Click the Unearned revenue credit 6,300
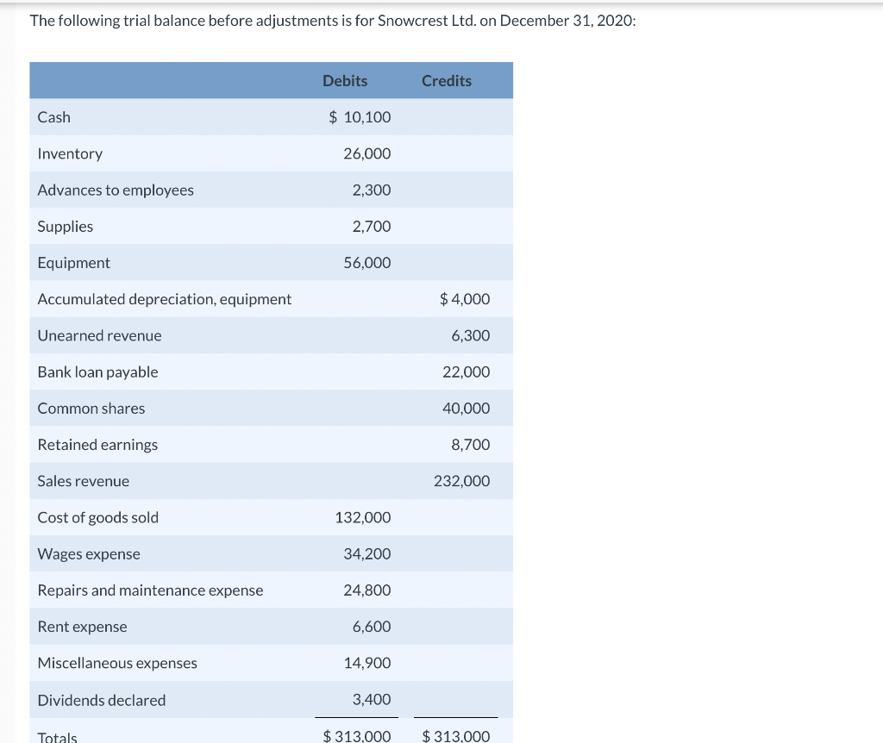The image size is (883, 743). (x=470, y=335)
